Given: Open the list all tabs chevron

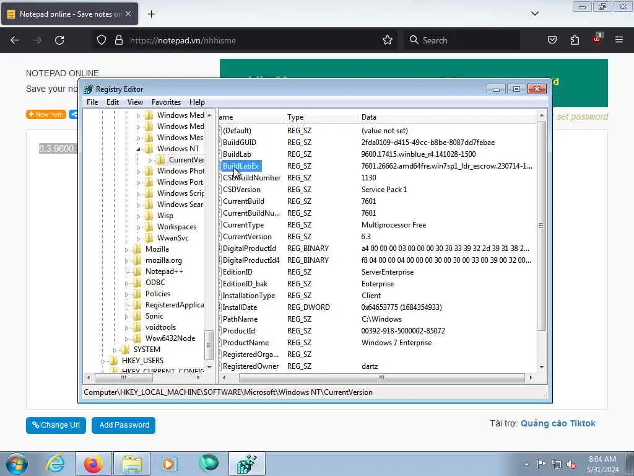Looking at the screenshot, I should coord(534,14).
